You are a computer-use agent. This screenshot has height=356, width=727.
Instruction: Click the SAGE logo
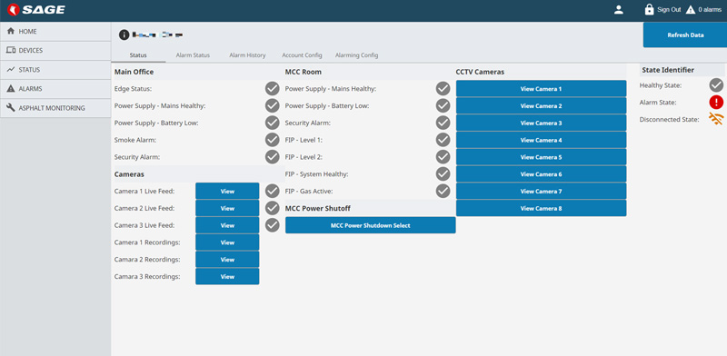(x=35, y=10)
